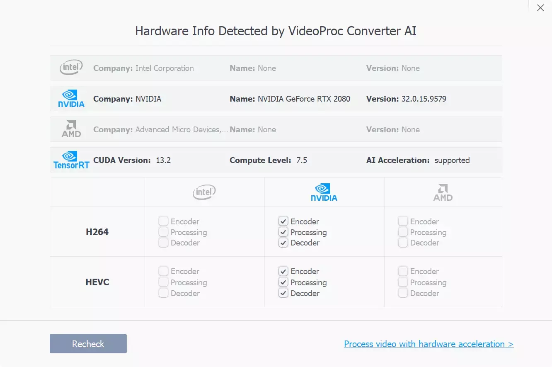Toggle NVIDIA H264 Decoder checkbox
The width and height of the screenshot is (552, 367).
point(283,243)
